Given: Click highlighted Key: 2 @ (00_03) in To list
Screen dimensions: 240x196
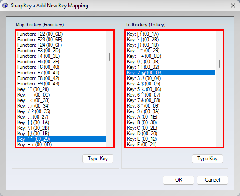Looking at the screenshot, I should 171,73.
